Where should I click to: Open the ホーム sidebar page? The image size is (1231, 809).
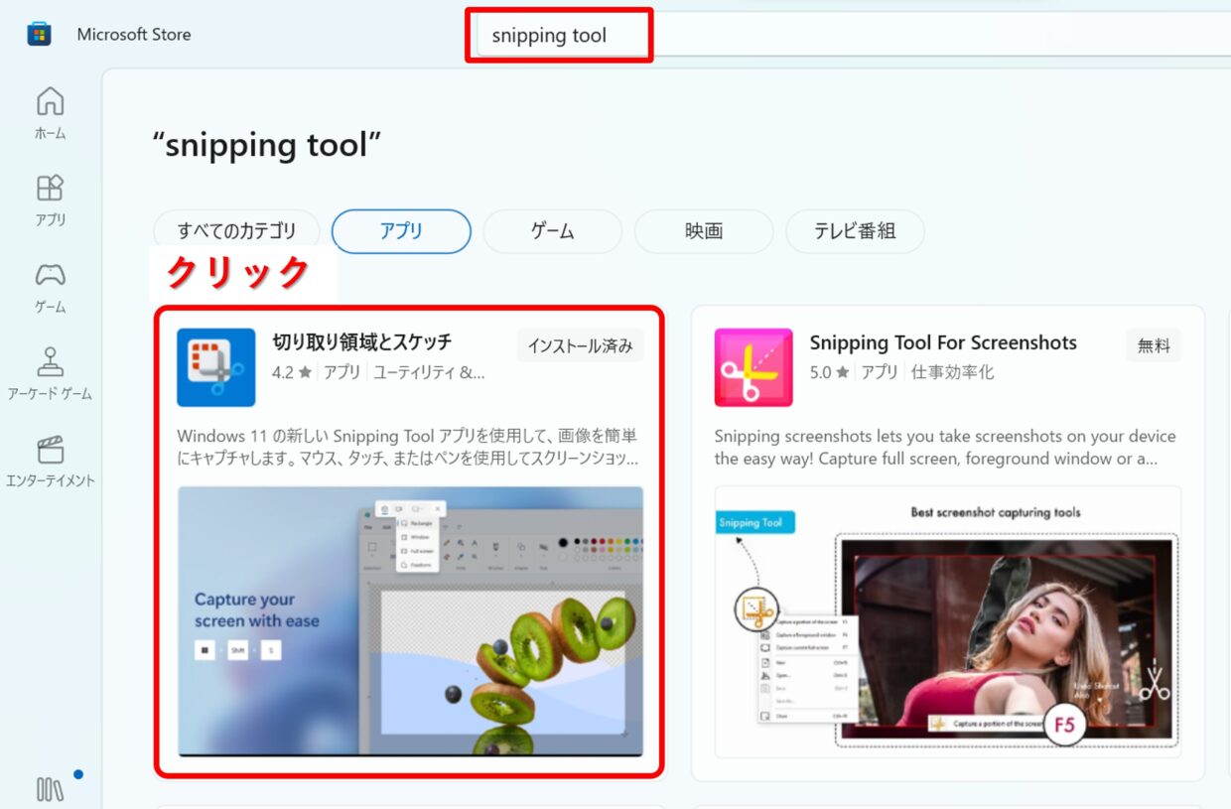[50, 113]
